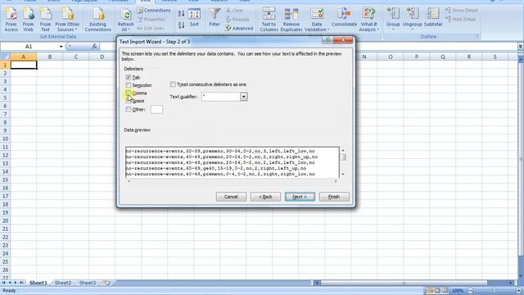Click the Back button in wizard
This screenshot has height=295, width=524.
click(x=265, y=197)
